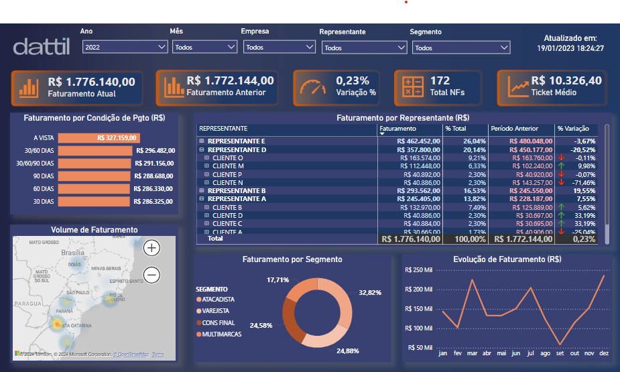Click the Faturamento column sort arrow

382,134
